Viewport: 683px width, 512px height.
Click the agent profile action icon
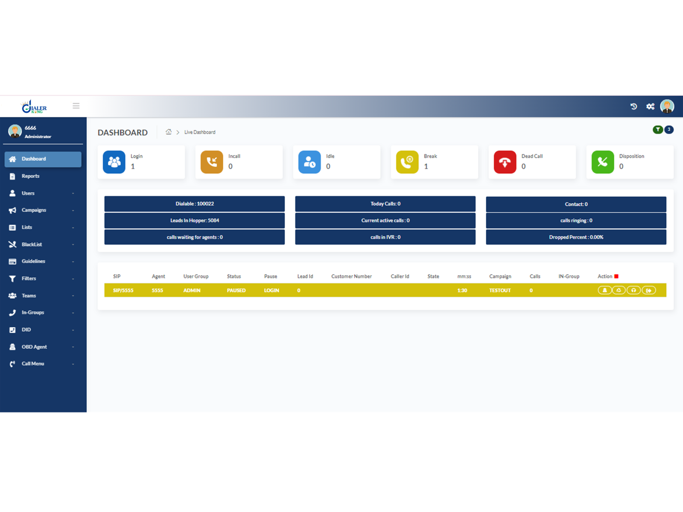point(604,290)
